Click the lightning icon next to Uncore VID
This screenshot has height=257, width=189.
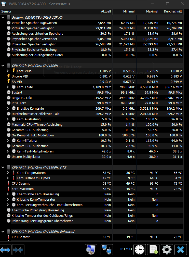coord(8,76)
